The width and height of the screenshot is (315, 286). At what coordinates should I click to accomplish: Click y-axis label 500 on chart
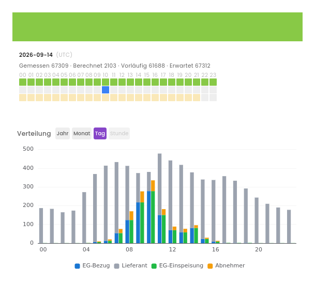28,149
